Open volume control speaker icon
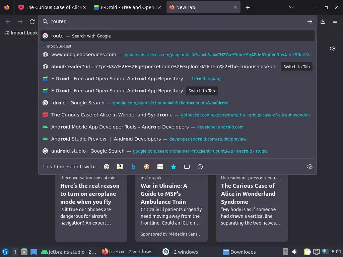The height and width of the screenshot is (257, 343). 295,252
